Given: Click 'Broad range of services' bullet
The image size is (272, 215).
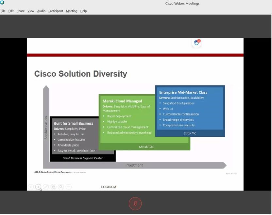Looking at the screenshot, I should [178, 120].
